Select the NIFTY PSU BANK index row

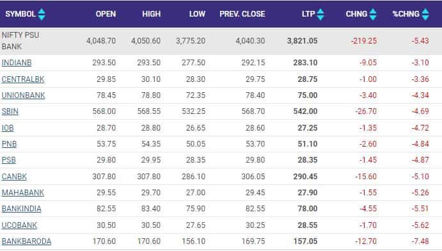point(221,41)
